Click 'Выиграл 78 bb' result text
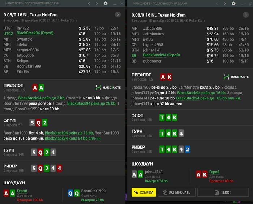253x204 pixels. [156, 181]
